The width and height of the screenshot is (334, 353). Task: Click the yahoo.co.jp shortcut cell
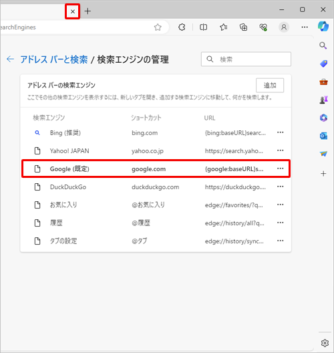tap(148, 151)
